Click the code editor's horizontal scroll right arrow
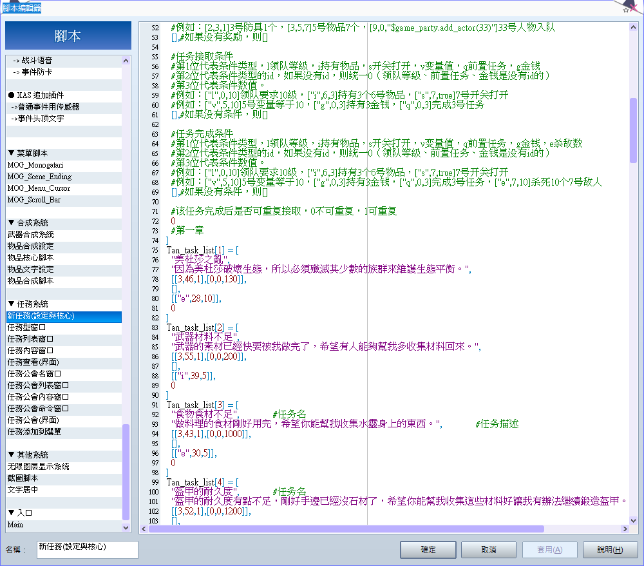The image size is (644, 566). coord(625,529)
